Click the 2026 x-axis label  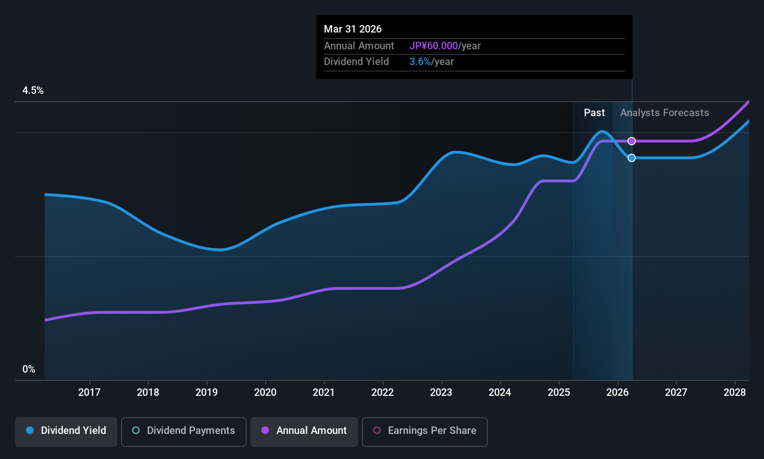617,393
